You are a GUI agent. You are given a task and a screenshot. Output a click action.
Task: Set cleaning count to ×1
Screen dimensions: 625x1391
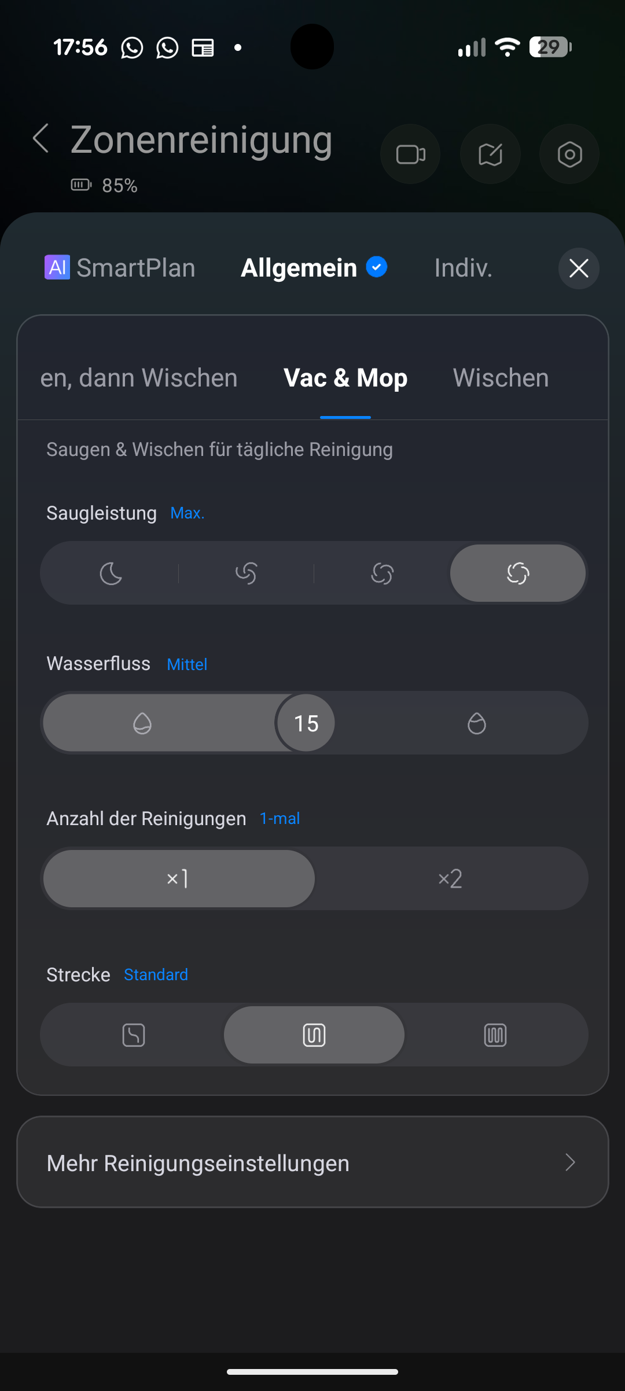pos(178,879)
